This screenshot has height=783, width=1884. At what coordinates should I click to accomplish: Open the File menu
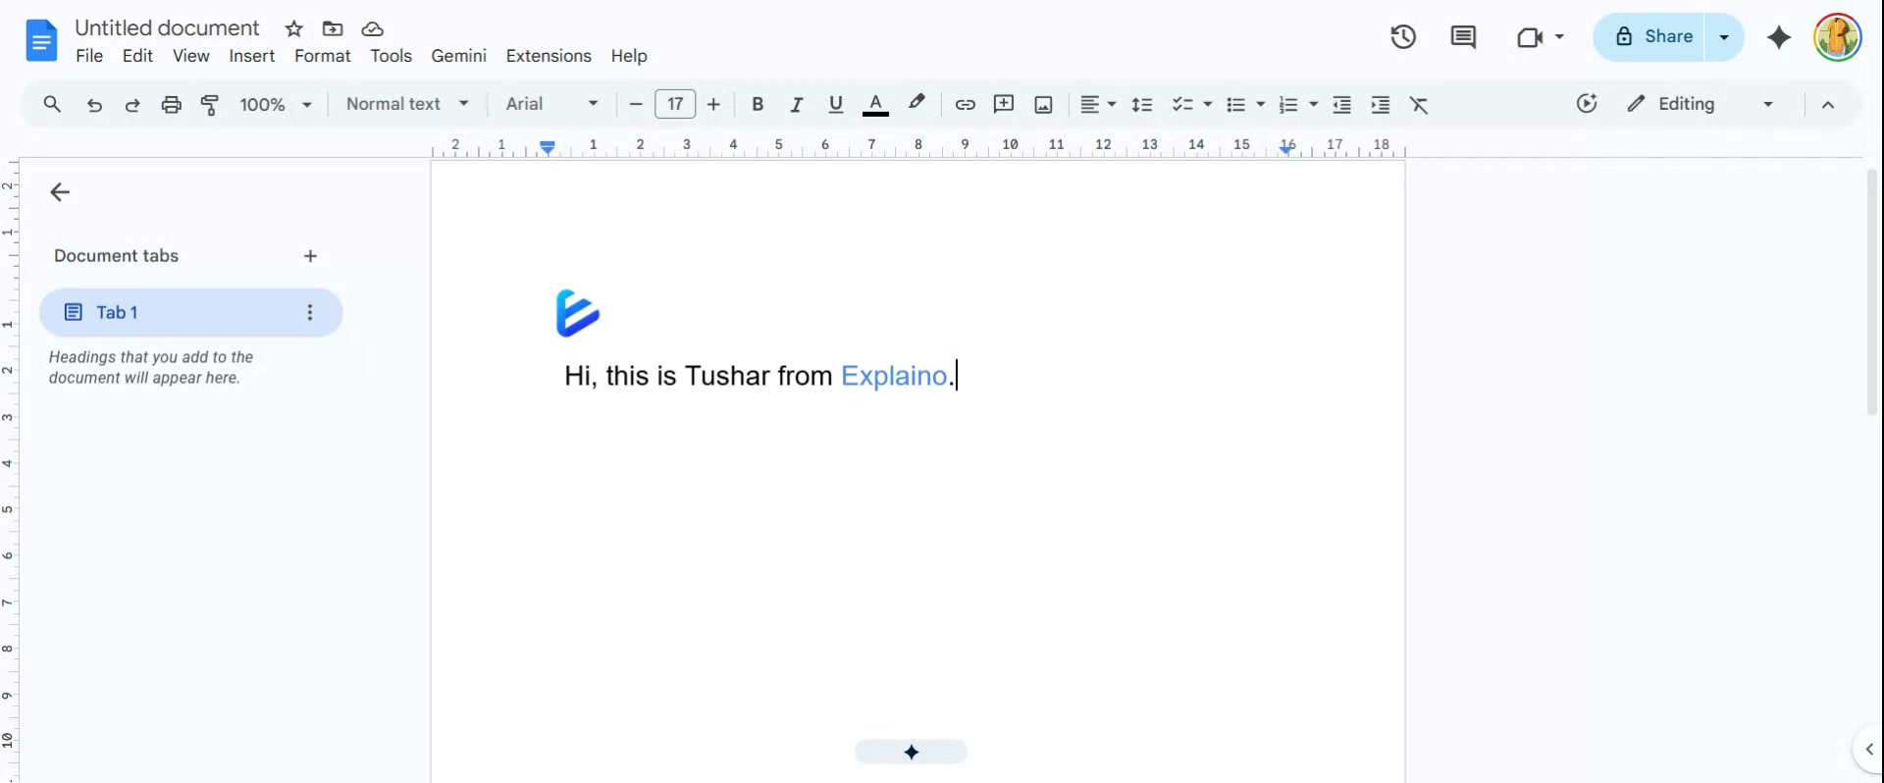[x=89, y=56]
